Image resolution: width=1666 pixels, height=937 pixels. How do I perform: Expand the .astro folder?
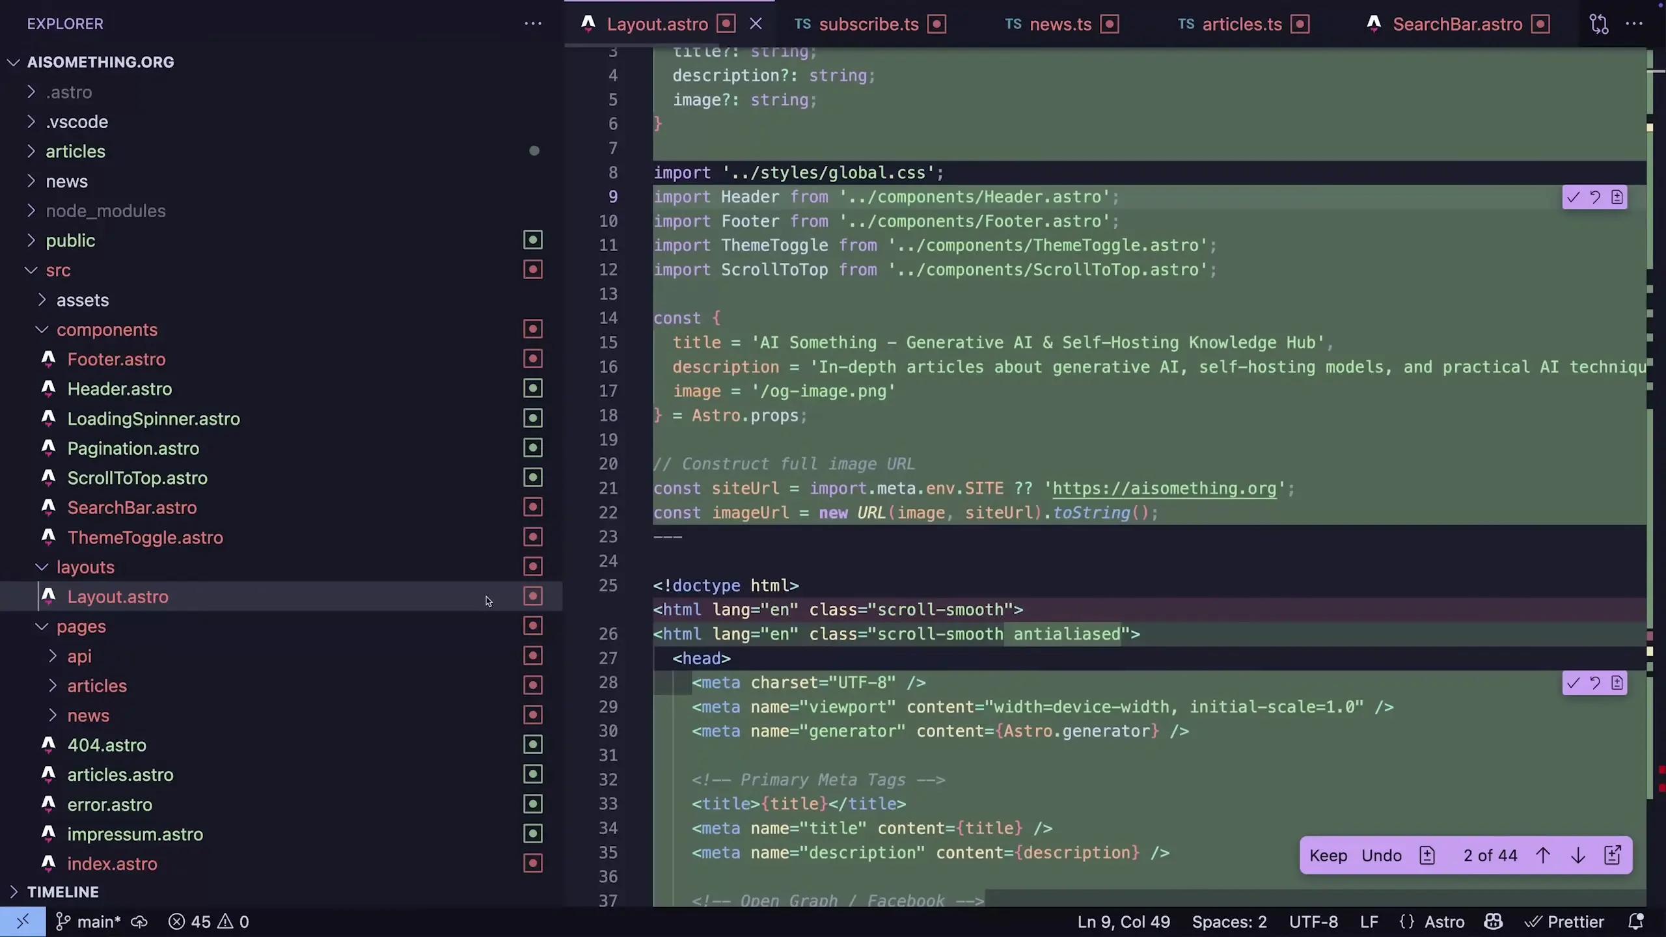(x=281, y=92)
